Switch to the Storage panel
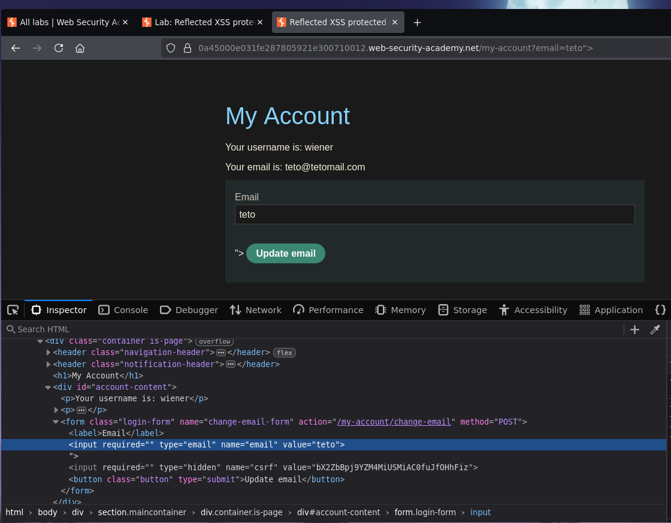 (x=463, y=309)
